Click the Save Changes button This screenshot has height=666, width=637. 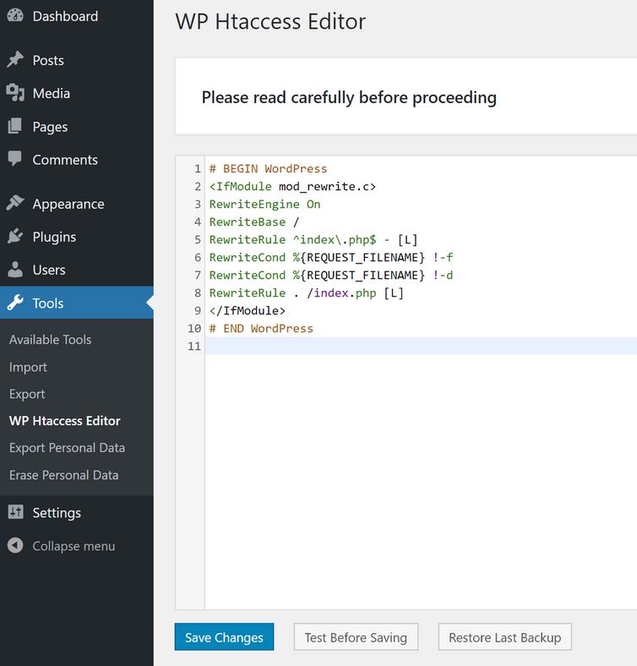(x=224, y=636)
